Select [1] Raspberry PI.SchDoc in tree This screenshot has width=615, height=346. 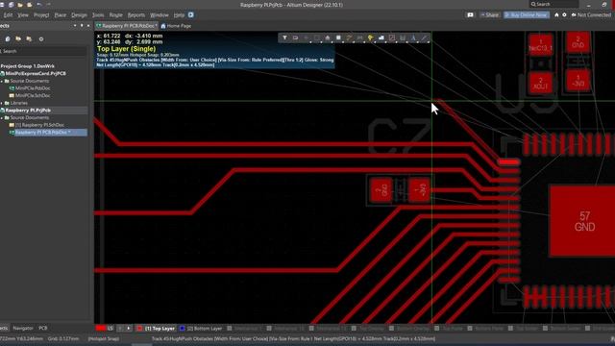[39, 125]
